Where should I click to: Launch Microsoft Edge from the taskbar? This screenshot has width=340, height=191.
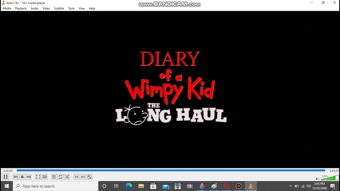129,186
